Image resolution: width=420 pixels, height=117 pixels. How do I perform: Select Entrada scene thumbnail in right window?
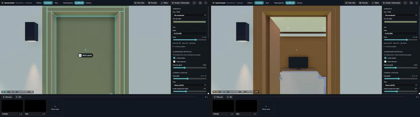pyautogui.click(x=223, y=108)
